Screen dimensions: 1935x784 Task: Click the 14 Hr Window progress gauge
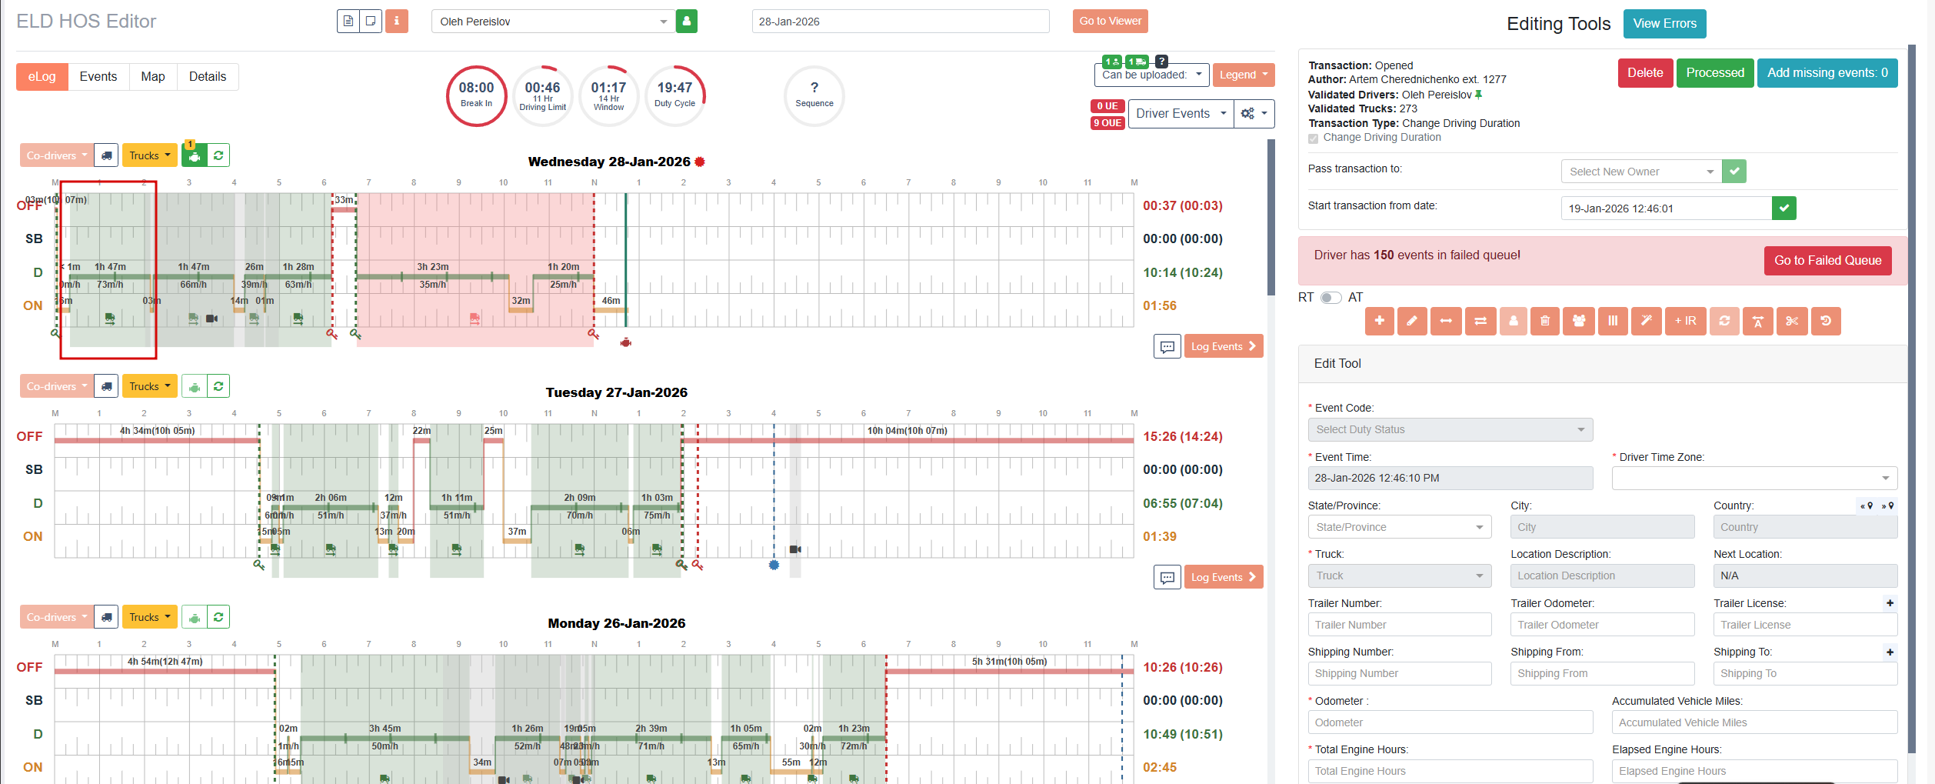tap(608, 96)
